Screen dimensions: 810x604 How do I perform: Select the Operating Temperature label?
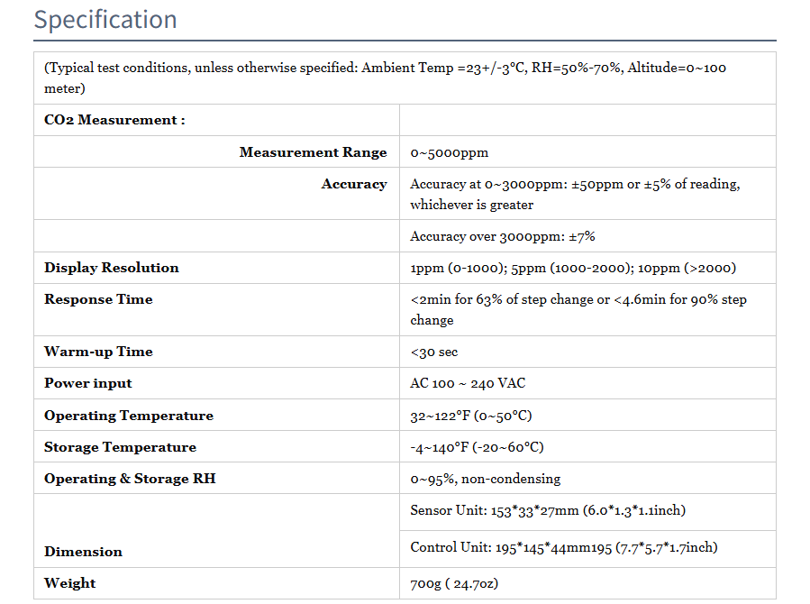click(129, 416)
